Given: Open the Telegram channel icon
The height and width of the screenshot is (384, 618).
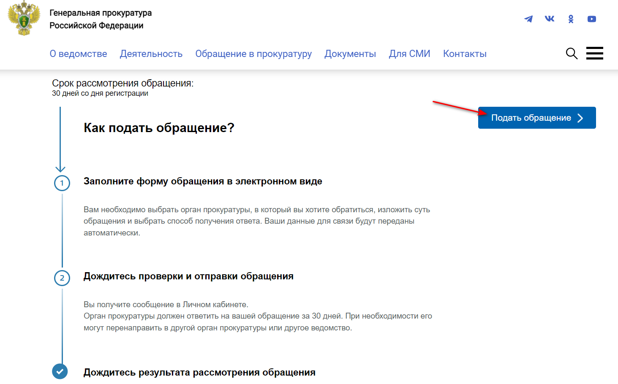Looking at the screenshot, I should tap(528, 19).
